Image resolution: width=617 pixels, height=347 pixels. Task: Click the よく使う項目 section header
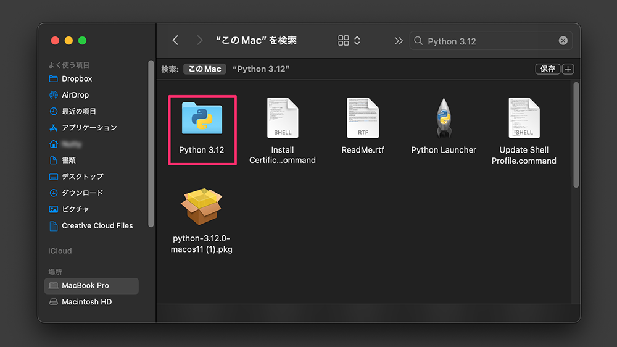pos(69,65)
